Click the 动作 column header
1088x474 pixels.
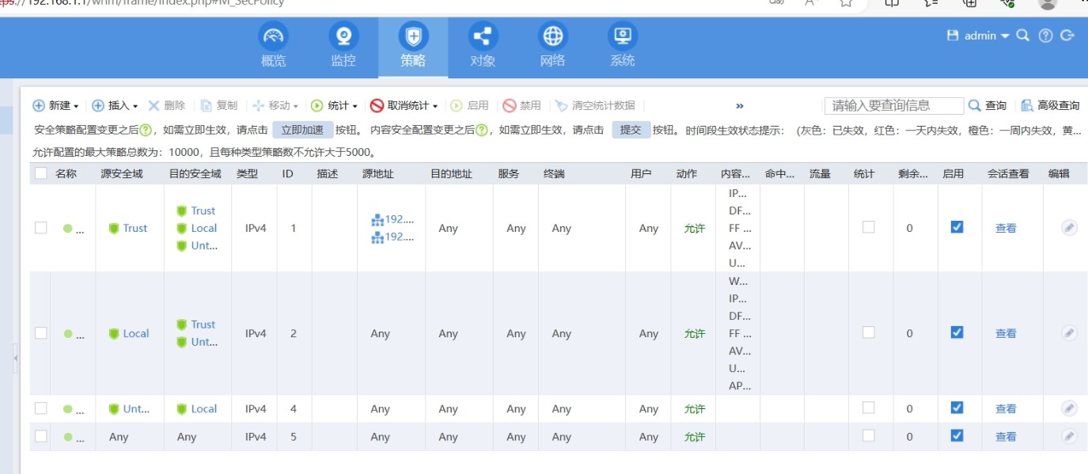point(687,173)
